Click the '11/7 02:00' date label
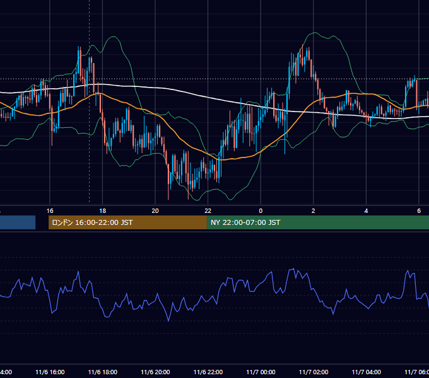Screen dimensions: 429x378 point(314,372)
